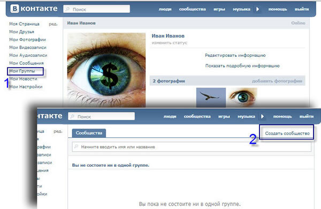The height and width of the screenshot is (209, 321).
Task: Click 'выйти' in the lower window header
Action: point(307,116)
